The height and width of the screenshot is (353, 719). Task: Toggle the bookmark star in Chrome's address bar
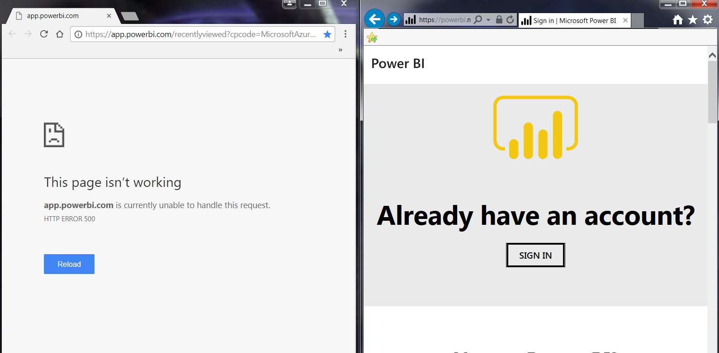pos(327,34)
